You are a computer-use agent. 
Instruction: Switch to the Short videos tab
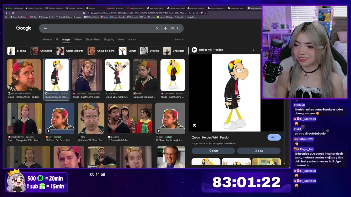[x=93, y=39]
